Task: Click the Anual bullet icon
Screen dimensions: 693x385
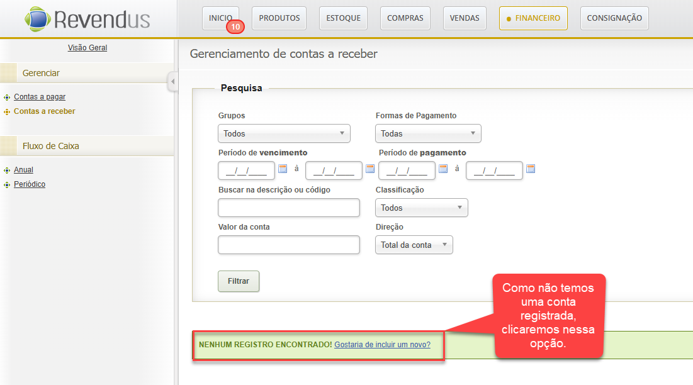Action: [x=7, y=170]
